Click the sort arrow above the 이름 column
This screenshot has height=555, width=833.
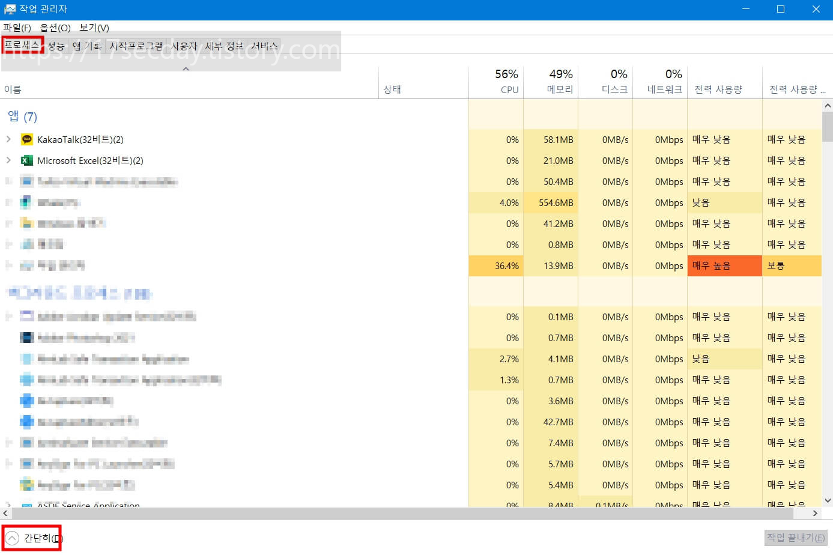[x=186, y=69]
